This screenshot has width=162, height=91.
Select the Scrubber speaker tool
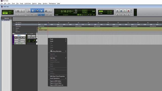click(x=46, y=11)
